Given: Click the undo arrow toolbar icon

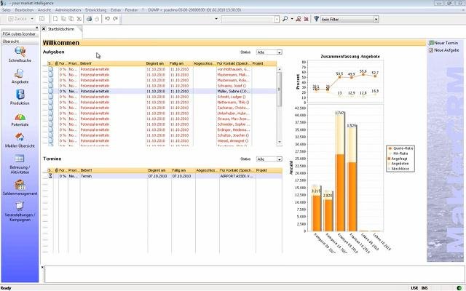Looking at the screenshot, I should pos(107,19).
